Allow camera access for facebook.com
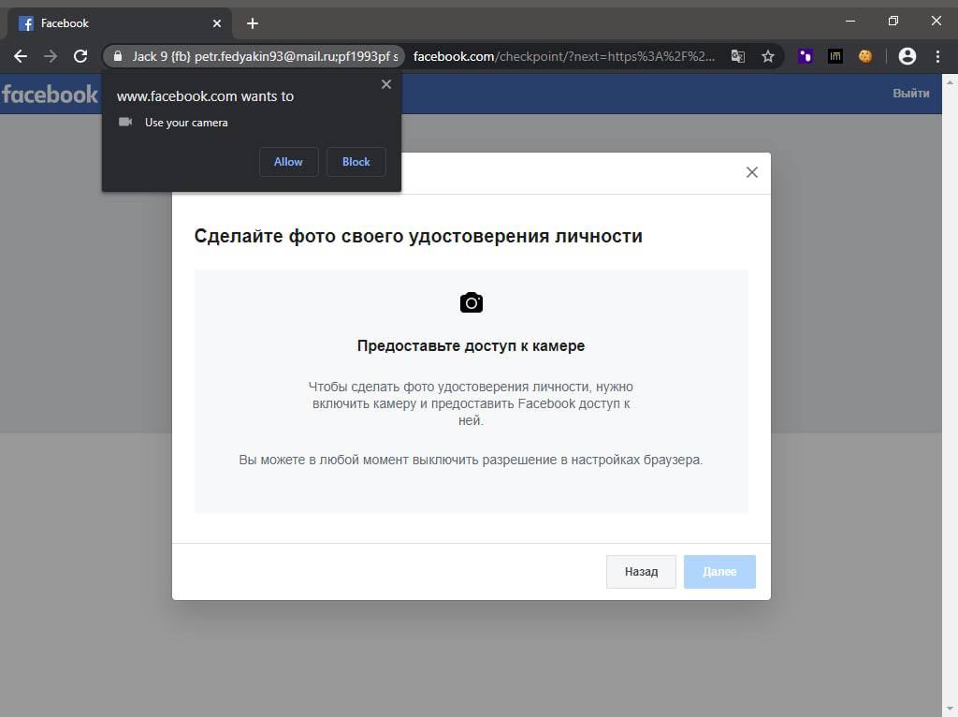Viewport: 958px width, 717px height. pos(288,162)
